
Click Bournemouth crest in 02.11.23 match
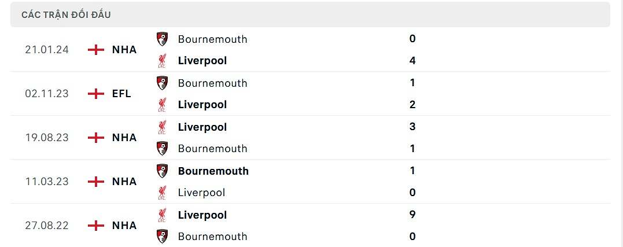pos(163,83)
